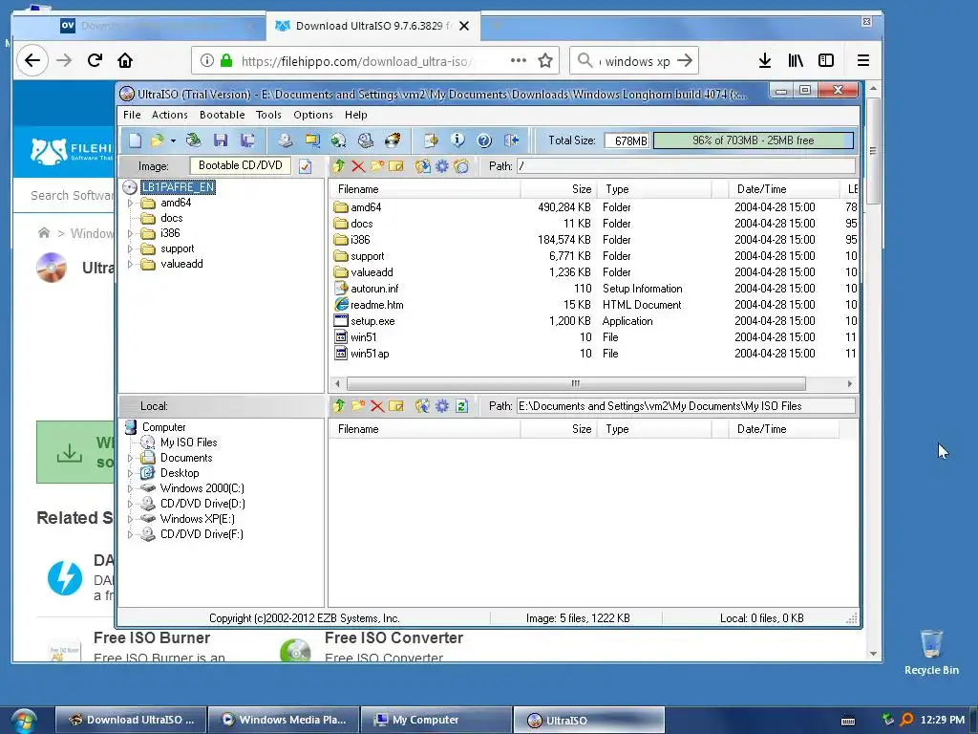Click the New image icon in UltraISO toolbar
Viewport: 978px width, 734px height.
(x=135, y=140)
